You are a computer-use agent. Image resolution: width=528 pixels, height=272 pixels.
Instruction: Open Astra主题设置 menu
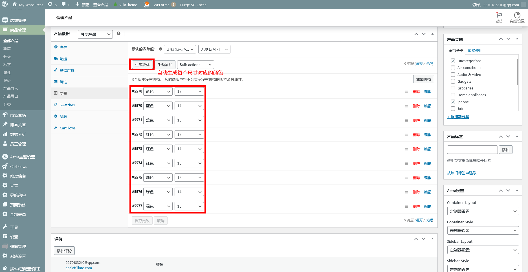23,157
